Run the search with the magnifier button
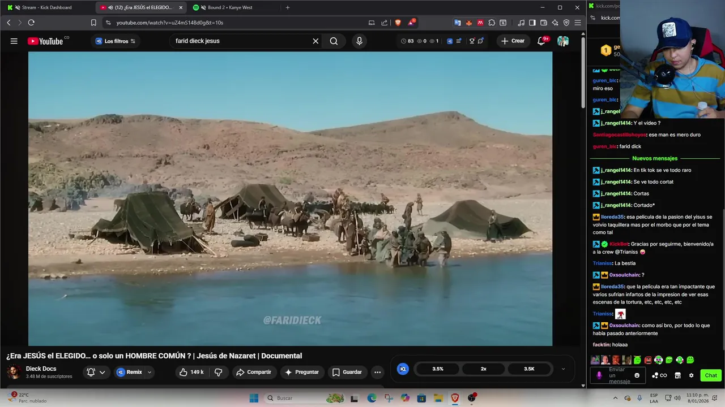725x407 pixels. coord(334,41)
